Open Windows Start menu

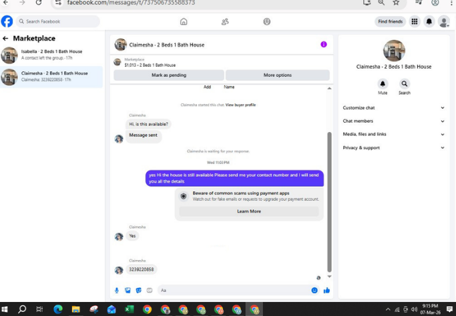tap(5, 309)
